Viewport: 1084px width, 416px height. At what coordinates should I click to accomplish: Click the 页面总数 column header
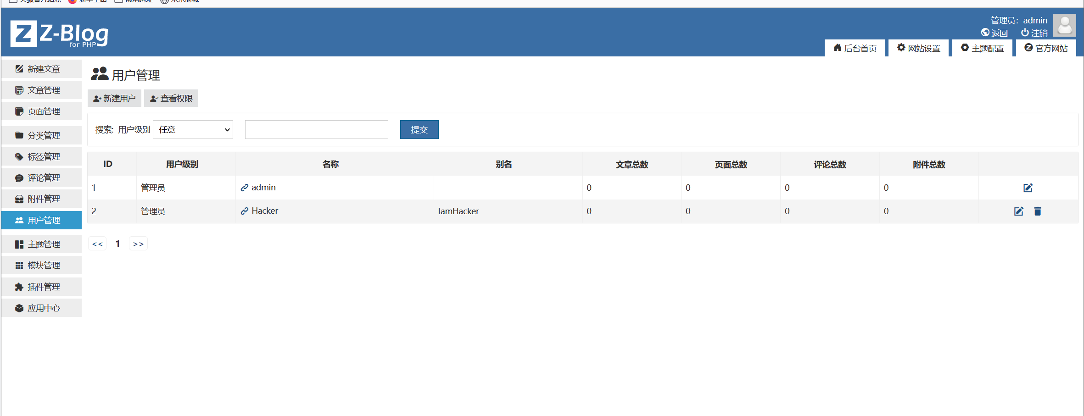731,164
